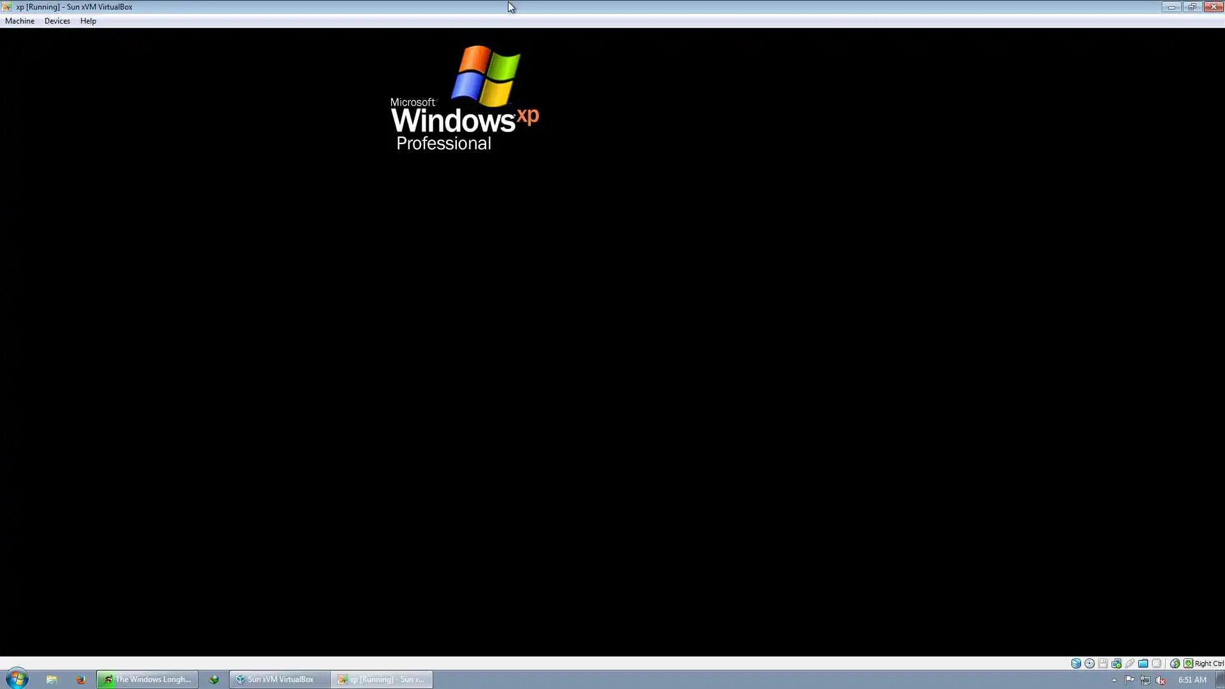
Task: Click the CD/DVD drive status icon
Action: coord(1090,663)
